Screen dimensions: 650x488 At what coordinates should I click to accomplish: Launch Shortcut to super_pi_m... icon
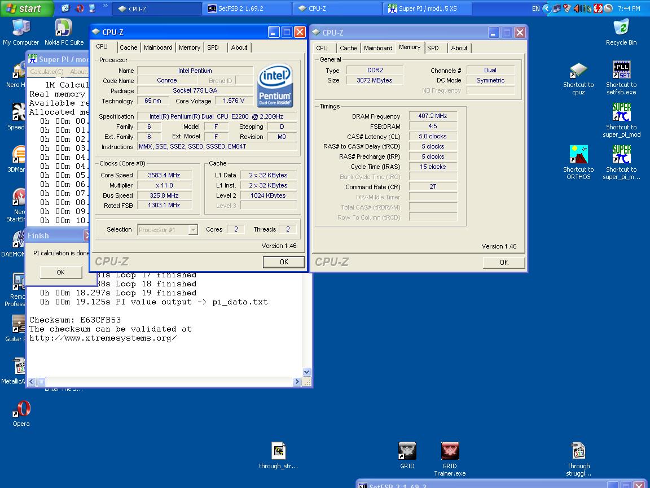[621, 163]
